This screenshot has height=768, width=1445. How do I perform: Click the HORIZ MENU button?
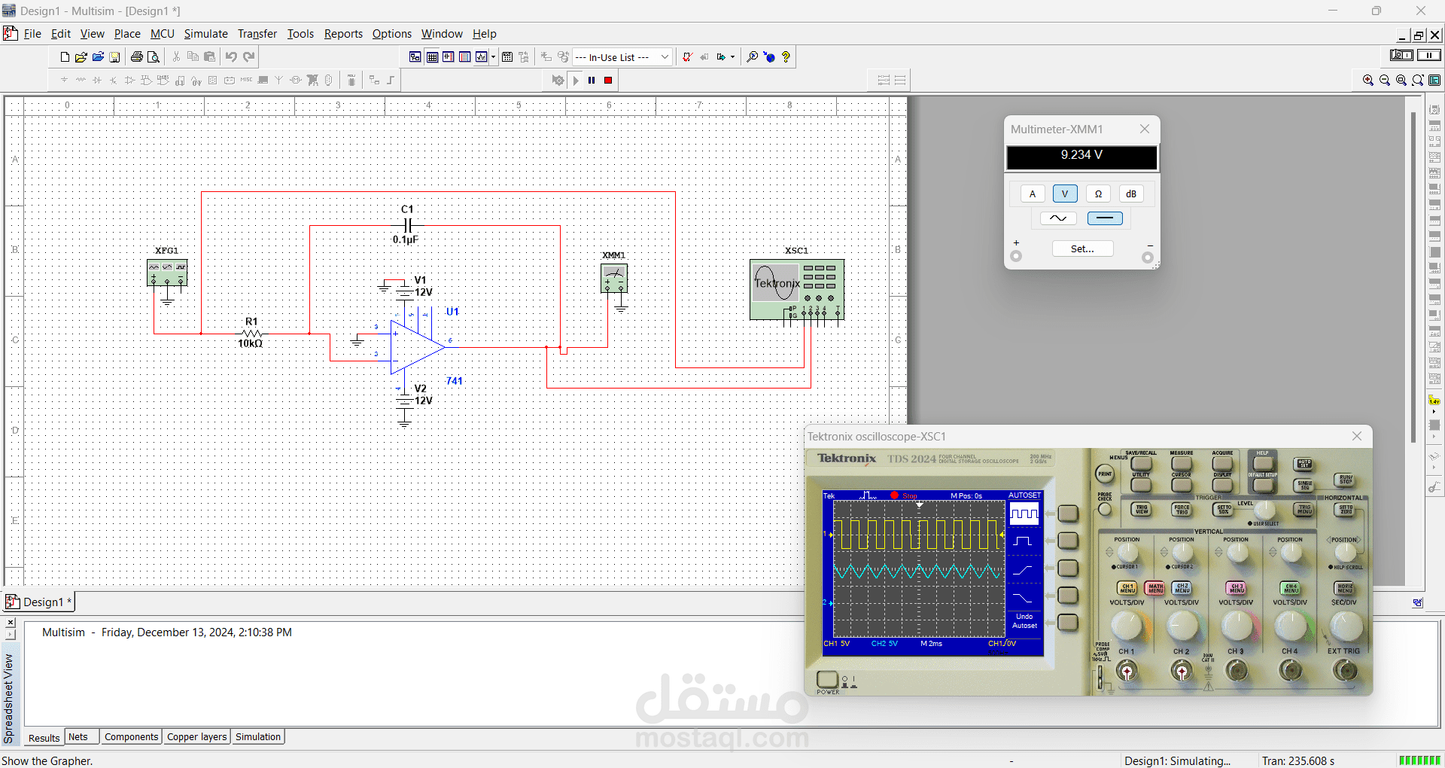1345,588
